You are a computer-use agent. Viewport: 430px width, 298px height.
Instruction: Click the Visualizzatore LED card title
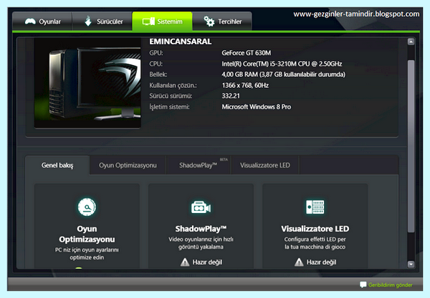pos(315,229)
